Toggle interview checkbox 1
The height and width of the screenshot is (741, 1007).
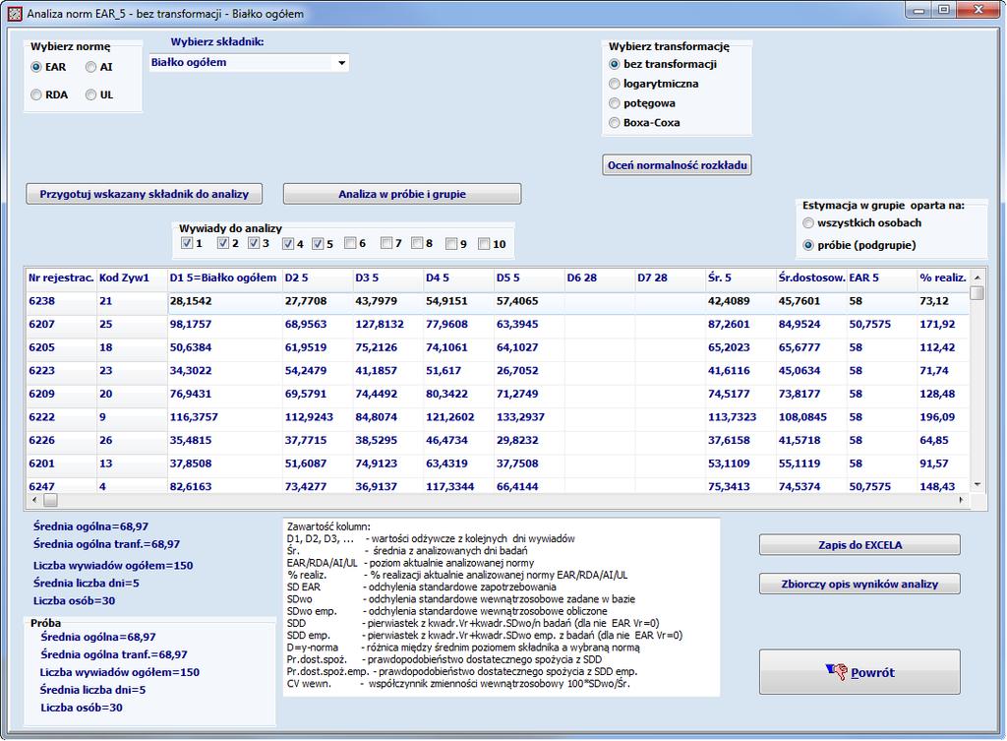click(187, 243)
